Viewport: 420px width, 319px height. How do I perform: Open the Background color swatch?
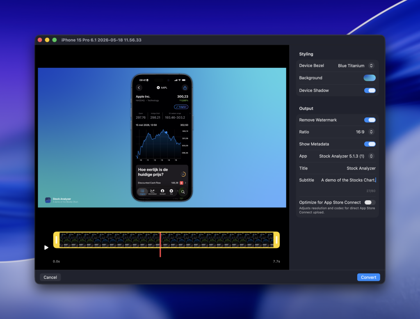click(x=370, y=78)
